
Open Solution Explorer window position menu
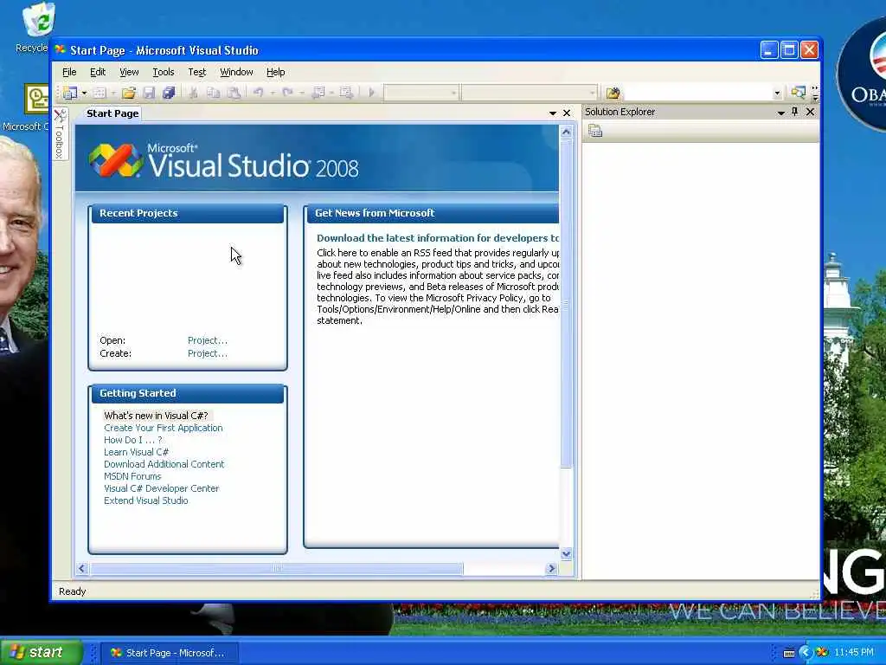pos(781,113)
